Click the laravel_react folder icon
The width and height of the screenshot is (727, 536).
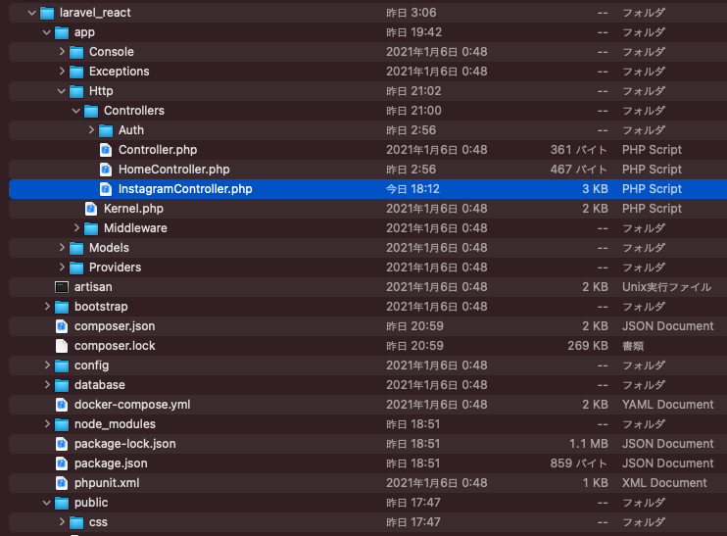coord(47,13)
